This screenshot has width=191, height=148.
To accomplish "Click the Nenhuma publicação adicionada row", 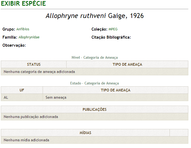I will (x=94, y=117).
